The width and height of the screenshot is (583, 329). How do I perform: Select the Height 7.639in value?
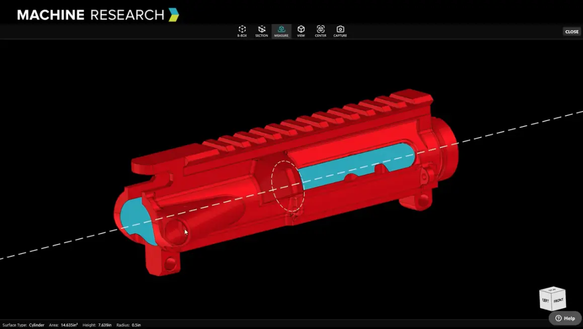(x=105, y=325)
